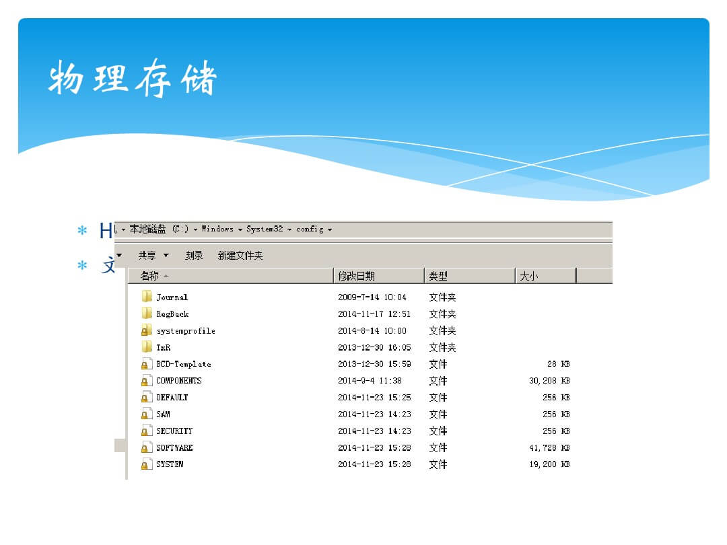Click the BCD-Template file icon

coord(147,364)
